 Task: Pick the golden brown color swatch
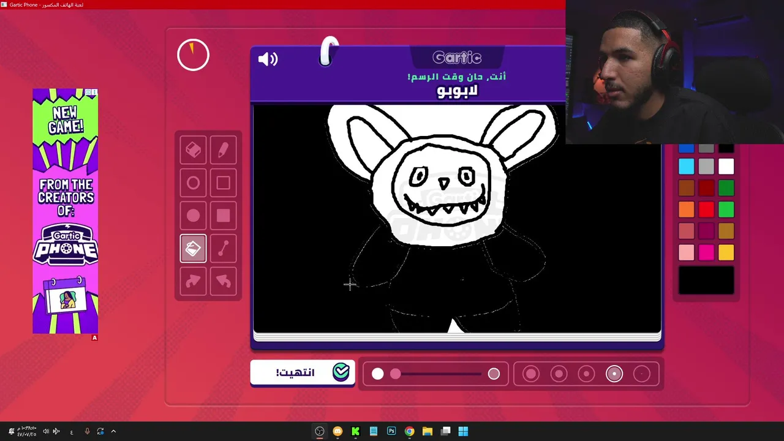pos(726,231)
